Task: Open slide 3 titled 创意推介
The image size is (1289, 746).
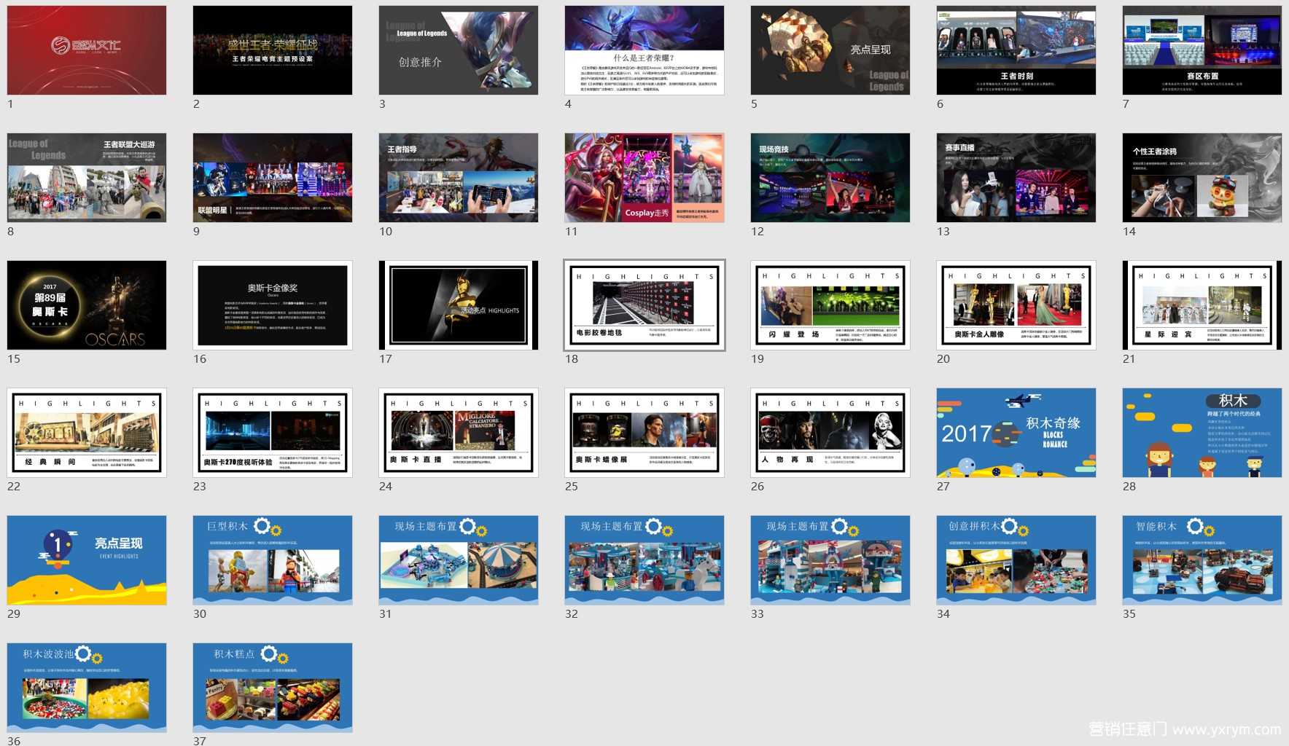Action: coord(459,50)
